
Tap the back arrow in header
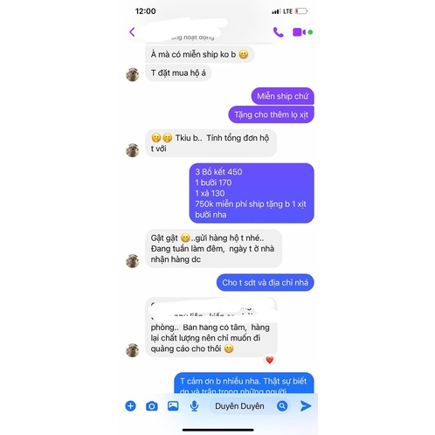click(x=132, y=32)
